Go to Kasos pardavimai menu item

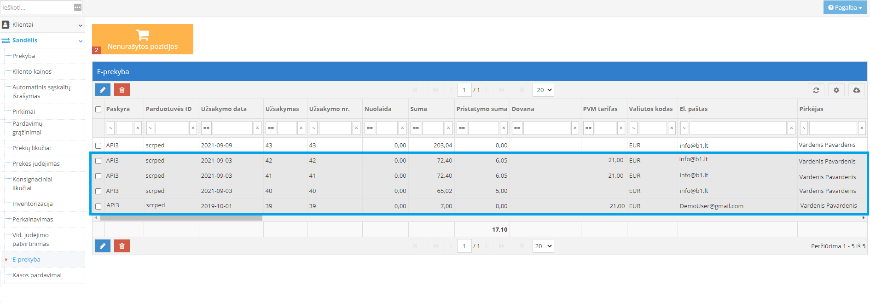tap(37, 275)
